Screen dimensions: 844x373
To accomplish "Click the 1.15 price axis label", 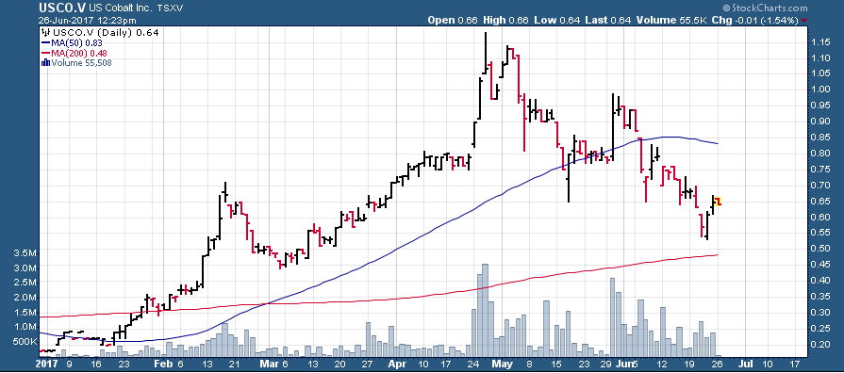I will coord(820,42).
